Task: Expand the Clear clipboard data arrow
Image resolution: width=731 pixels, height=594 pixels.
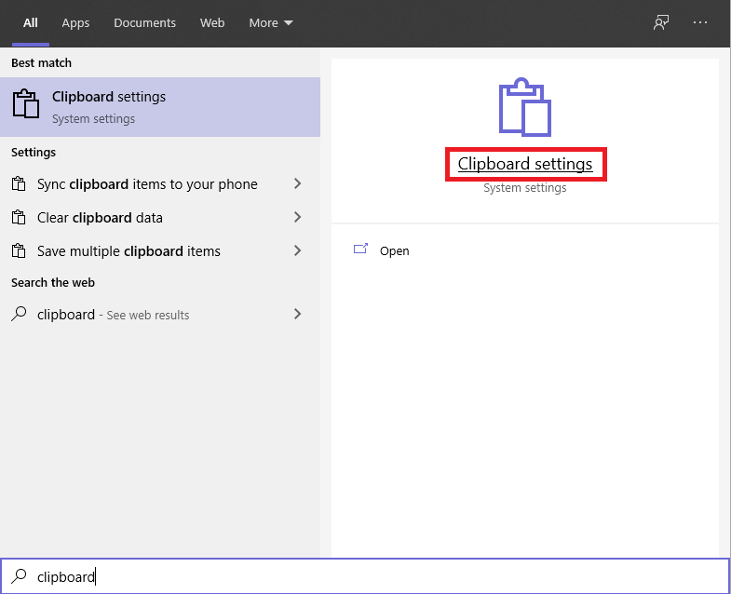Action: click(297, 217)
